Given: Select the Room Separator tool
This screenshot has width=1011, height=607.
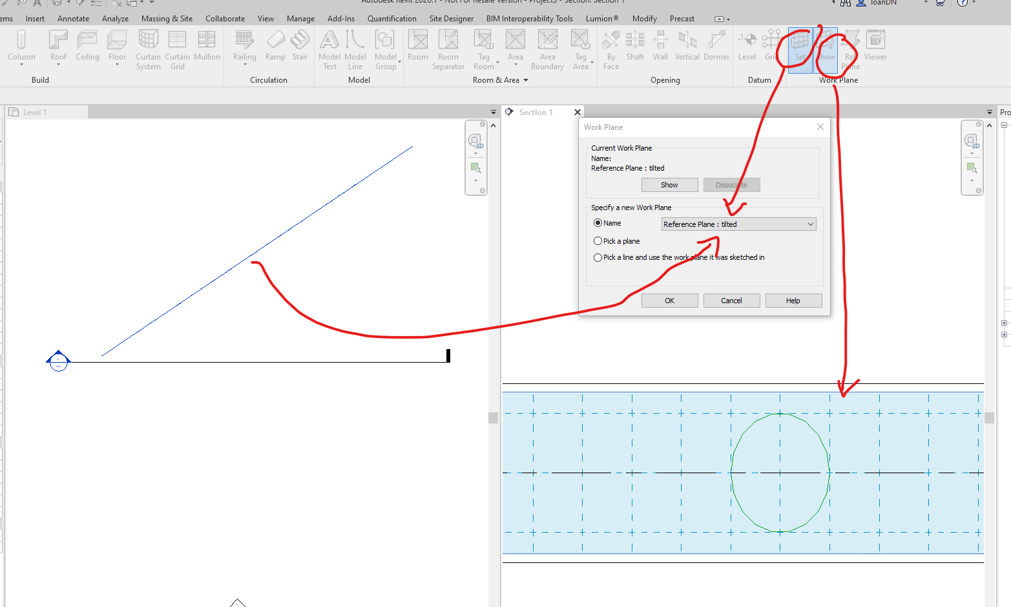Looking at the screenshot, I should pos(448,50).
